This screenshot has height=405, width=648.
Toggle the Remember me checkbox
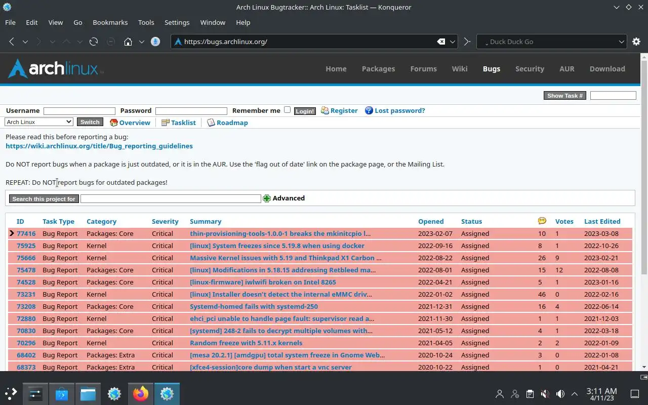click(x=287, y=110)
